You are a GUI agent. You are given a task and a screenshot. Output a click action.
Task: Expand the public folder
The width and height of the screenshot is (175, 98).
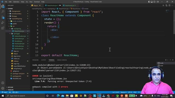[x=14, y=24]
